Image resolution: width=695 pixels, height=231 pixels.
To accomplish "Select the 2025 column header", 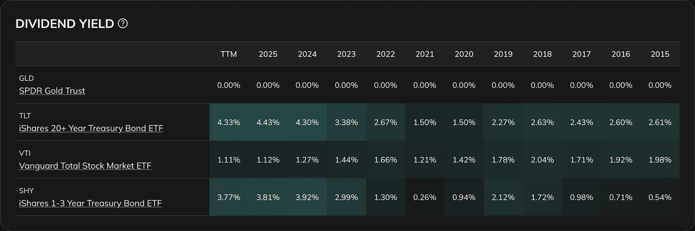I will (x=268, y=54).
